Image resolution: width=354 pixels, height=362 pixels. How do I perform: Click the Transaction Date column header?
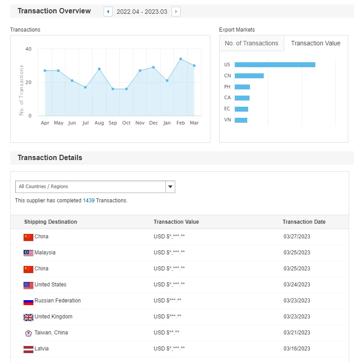304,222
